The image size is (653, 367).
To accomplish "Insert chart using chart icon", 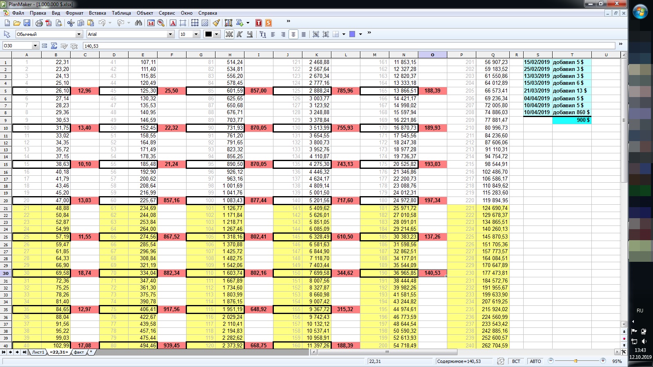I will 228,23.
